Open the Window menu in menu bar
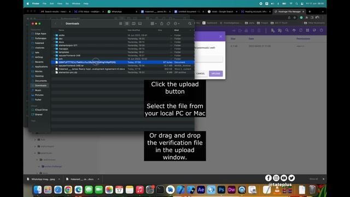The height and width of the screenshot is (197, 350). (76, 4)
